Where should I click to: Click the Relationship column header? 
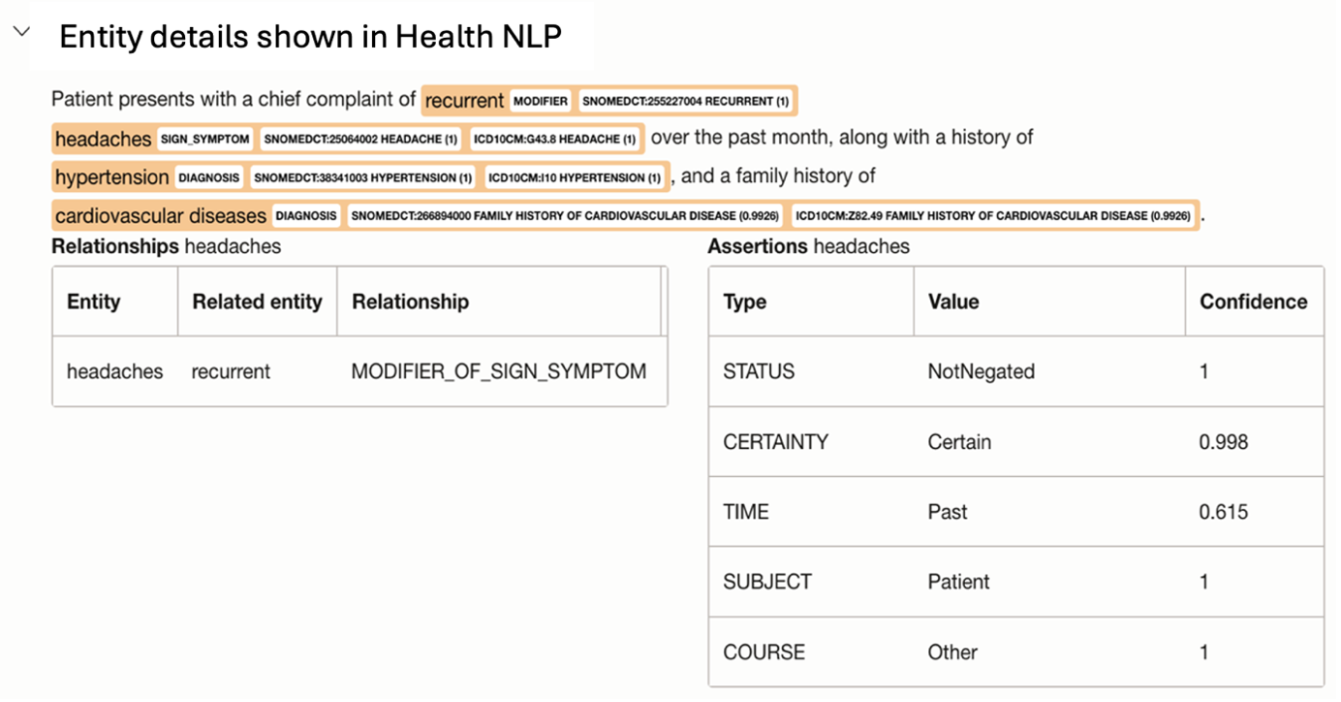pyautogui.click(x=410, y=302)
